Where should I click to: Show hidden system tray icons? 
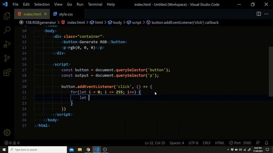tap(228, 150)
